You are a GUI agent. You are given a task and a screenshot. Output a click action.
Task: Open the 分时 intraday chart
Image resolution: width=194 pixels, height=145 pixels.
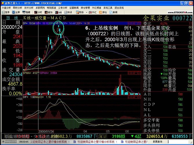pyautogui.click(x=38, y=12)
